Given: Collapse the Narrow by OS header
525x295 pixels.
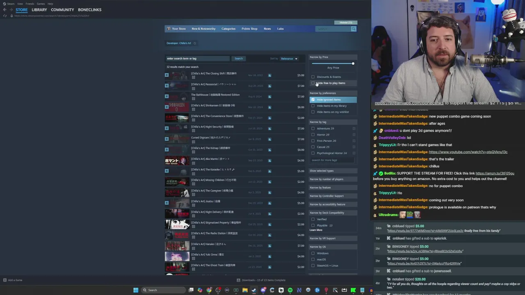Looking at the screenshot, I should (x=333, y=247).
